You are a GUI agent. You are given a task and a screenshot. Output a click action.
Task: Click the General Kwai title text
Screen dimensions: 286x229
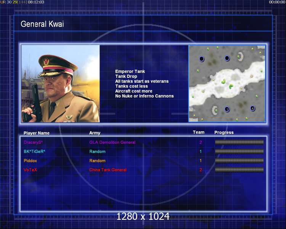(42, 24)
